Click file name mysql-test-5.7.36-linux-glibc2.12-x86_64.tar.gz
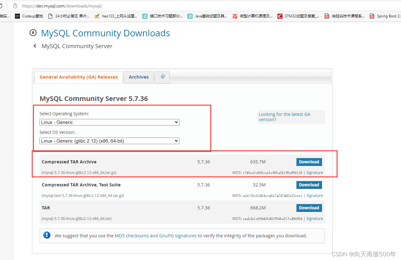 coord(83,196)
